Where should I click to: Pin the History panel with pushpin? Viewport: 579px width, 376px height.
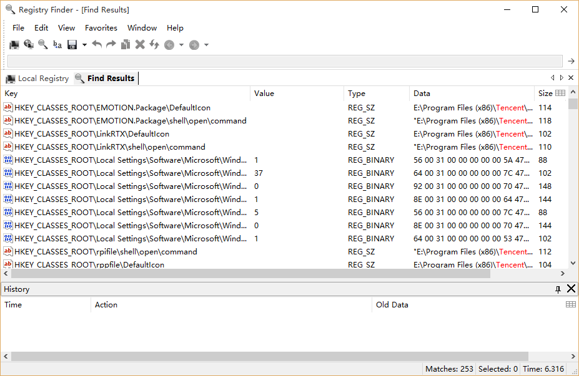point(558,289)
